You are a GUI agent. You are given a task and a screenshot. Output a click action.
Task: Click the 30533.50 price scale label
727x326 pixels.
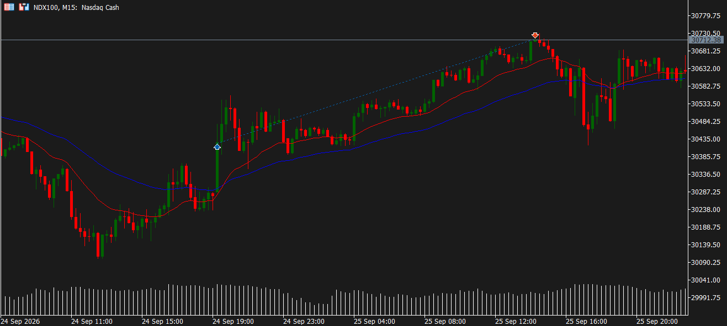pos(705,104)
